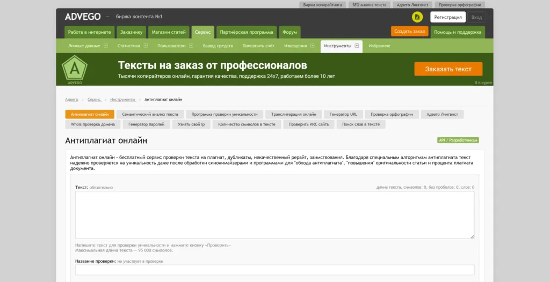Open the Форум tab
The height and width of the screenshot is (282, 550).
point(290,32)
